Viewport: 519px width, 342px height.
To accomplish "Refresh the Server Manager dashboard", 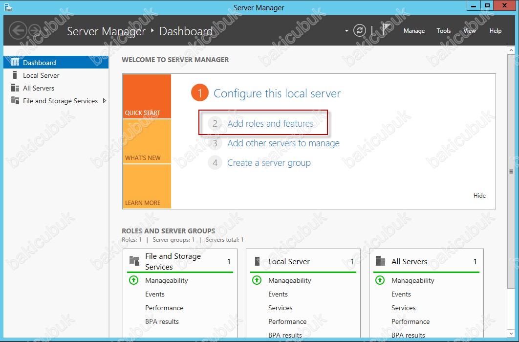I will coord(360,30).
